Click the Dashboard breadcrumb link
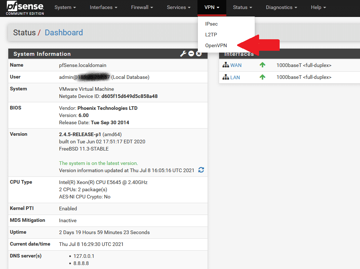The height and width of the screenshot is (269, 360). 63,32
